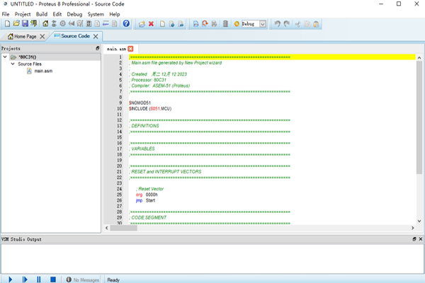The width and height of the screenshot is (425, 283).
Task: Click the '; DEFINITIONS' comment line
Action: pos(144,126)
